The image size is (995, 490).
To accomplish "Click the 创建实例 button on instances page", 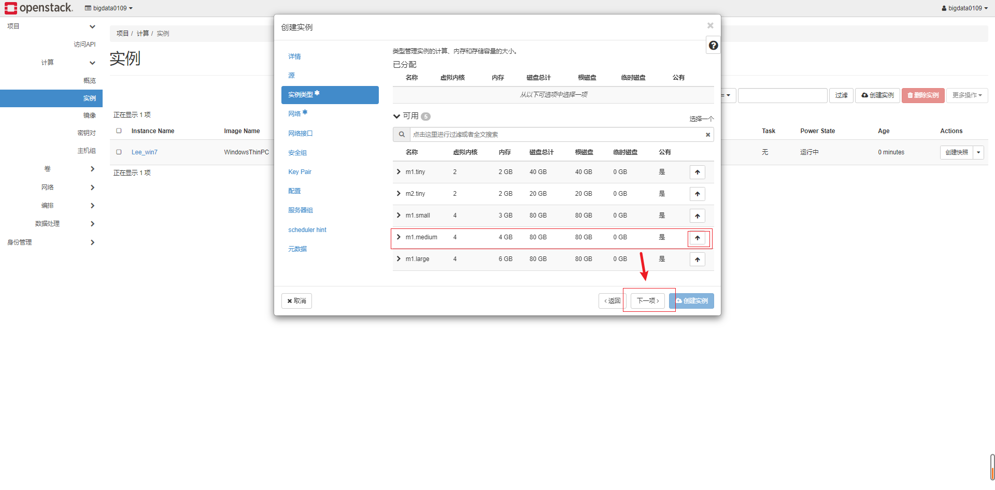I will click(x=877, y=95).
